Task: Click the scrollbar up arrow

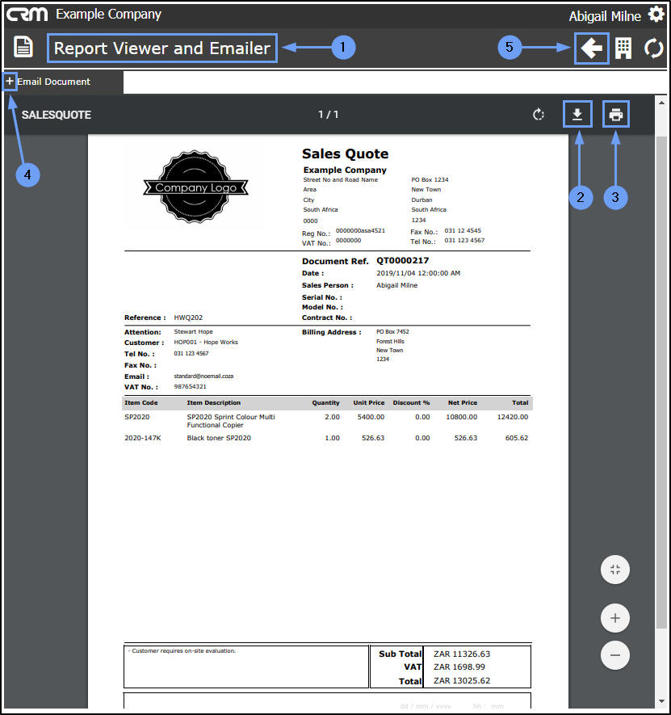Action: 661,103
